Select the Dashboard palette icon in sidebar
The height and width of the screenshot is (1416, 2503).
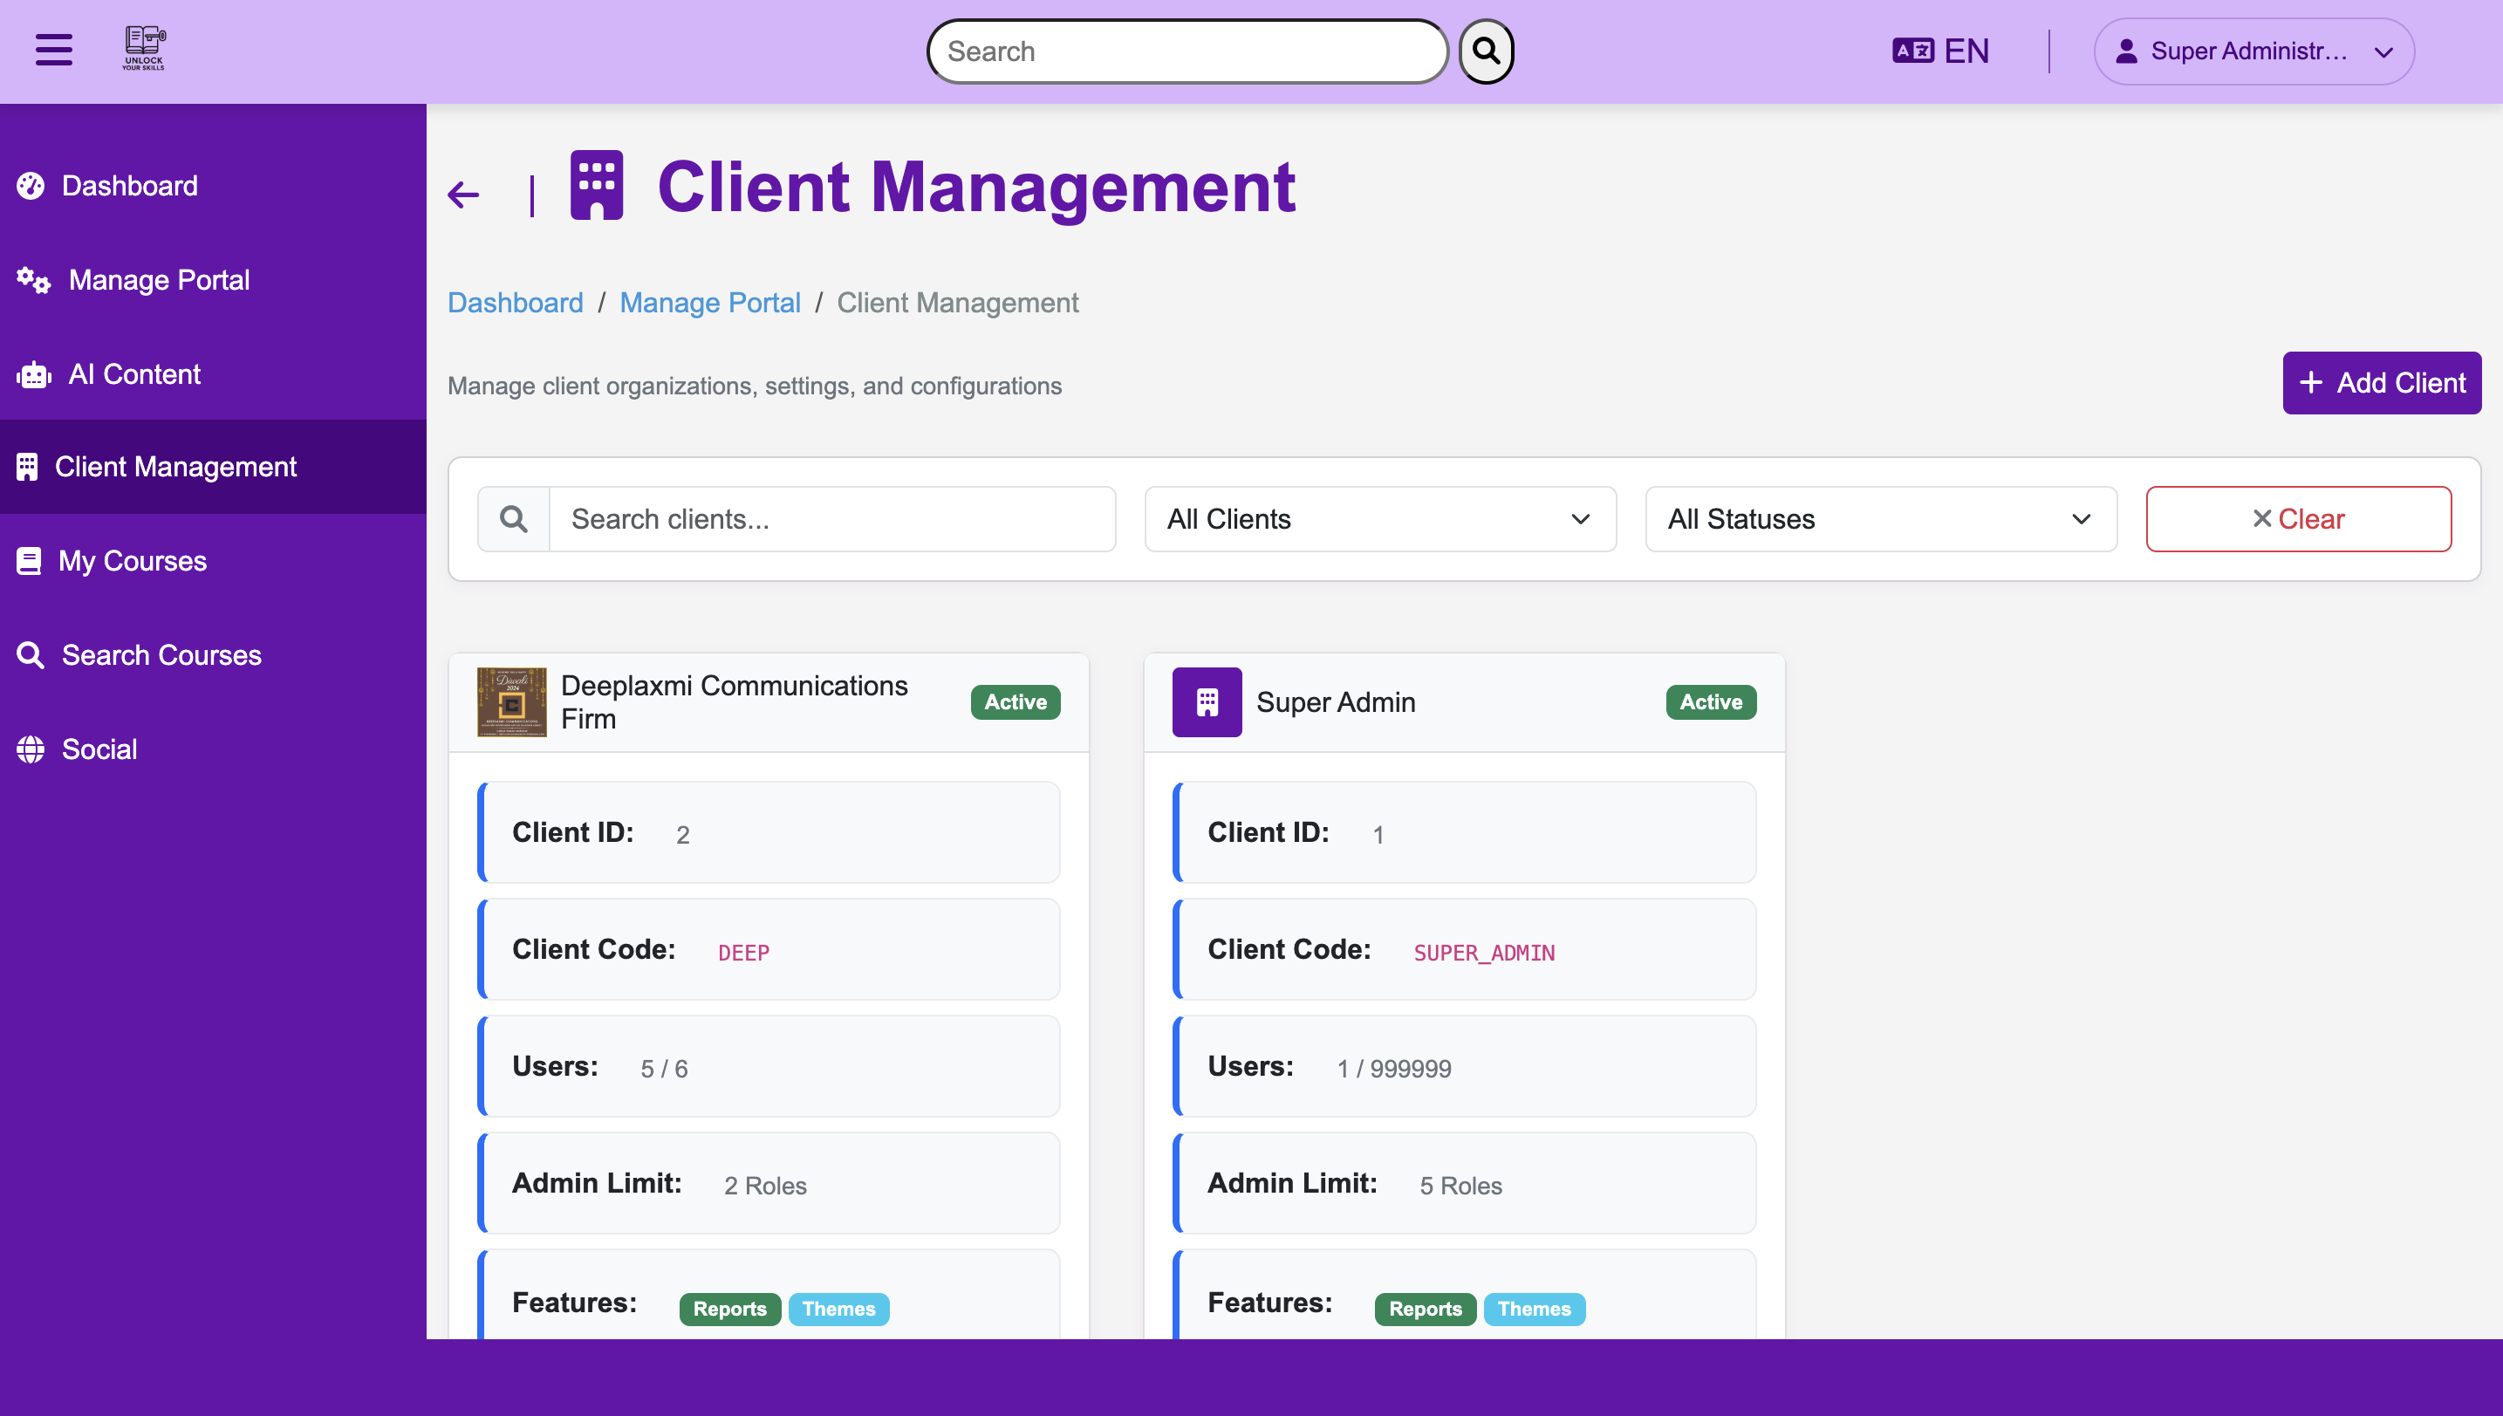[31, 186]
